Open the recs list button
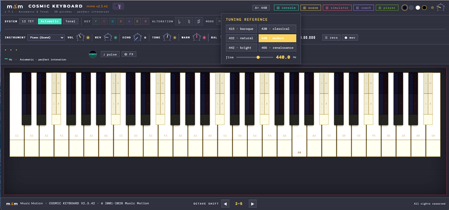 (331, 38)
